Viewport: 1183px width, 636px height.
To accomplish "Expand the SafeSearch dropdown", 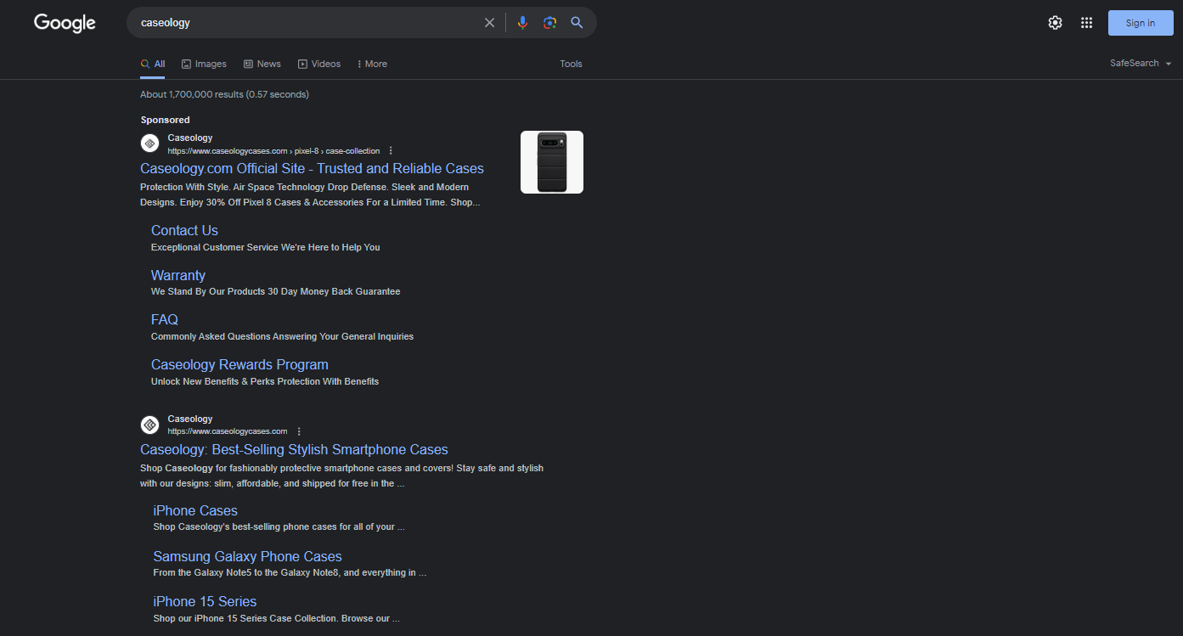I will (x=1141, y=64).
